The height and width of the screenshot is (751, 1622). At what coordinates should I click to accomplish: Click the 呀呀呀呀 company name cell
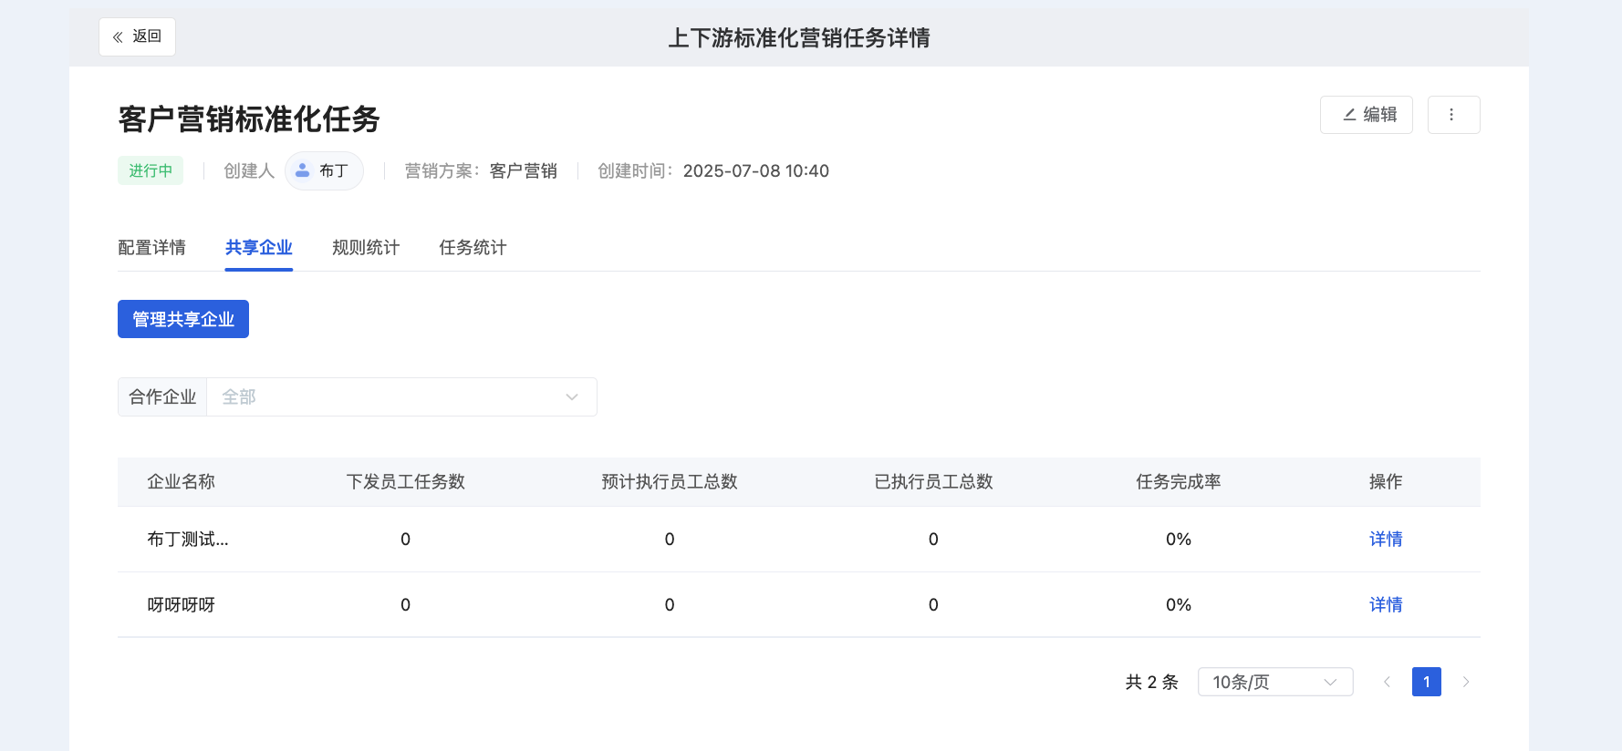181,604
